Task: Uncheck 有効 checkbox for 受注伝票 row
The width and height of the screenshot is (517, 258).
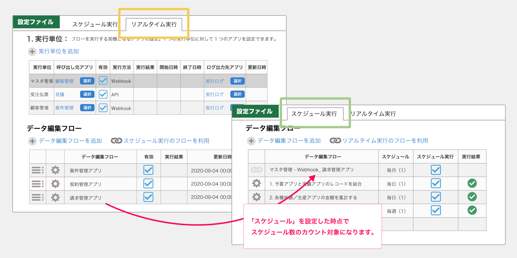Action: (103, 94)
